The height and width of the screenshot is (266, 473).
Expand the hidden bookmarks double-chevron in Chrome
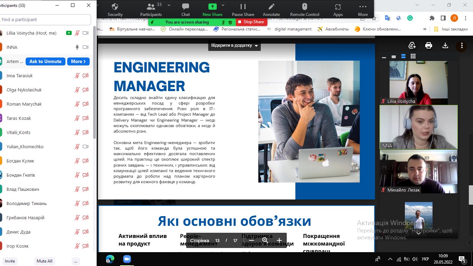425,29
